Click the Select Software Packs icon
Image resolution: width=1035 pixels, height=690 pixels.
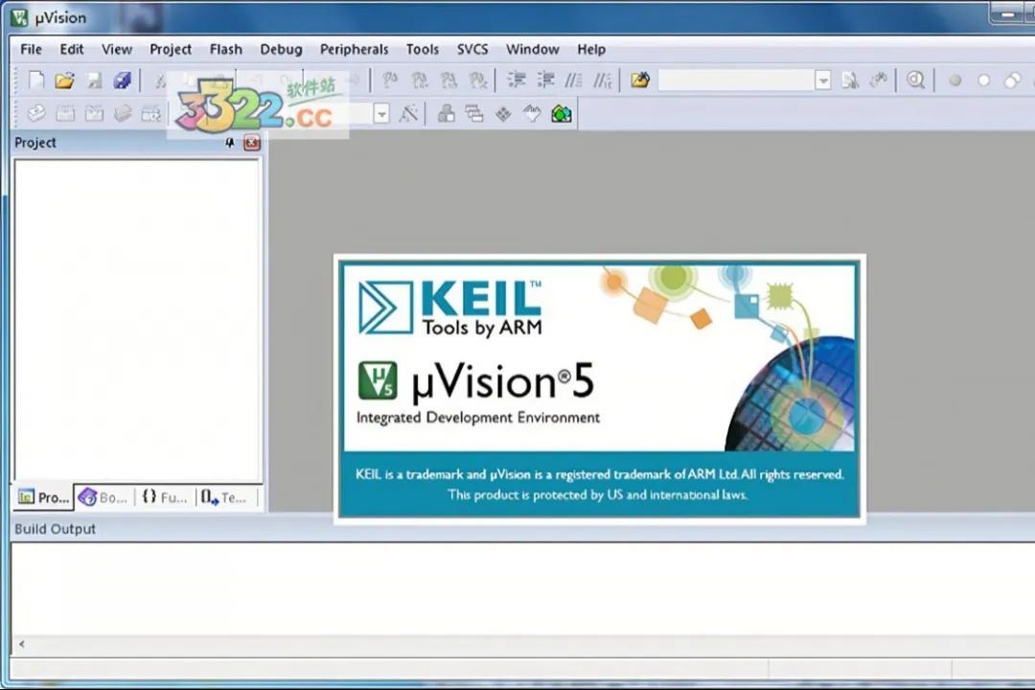532,114
